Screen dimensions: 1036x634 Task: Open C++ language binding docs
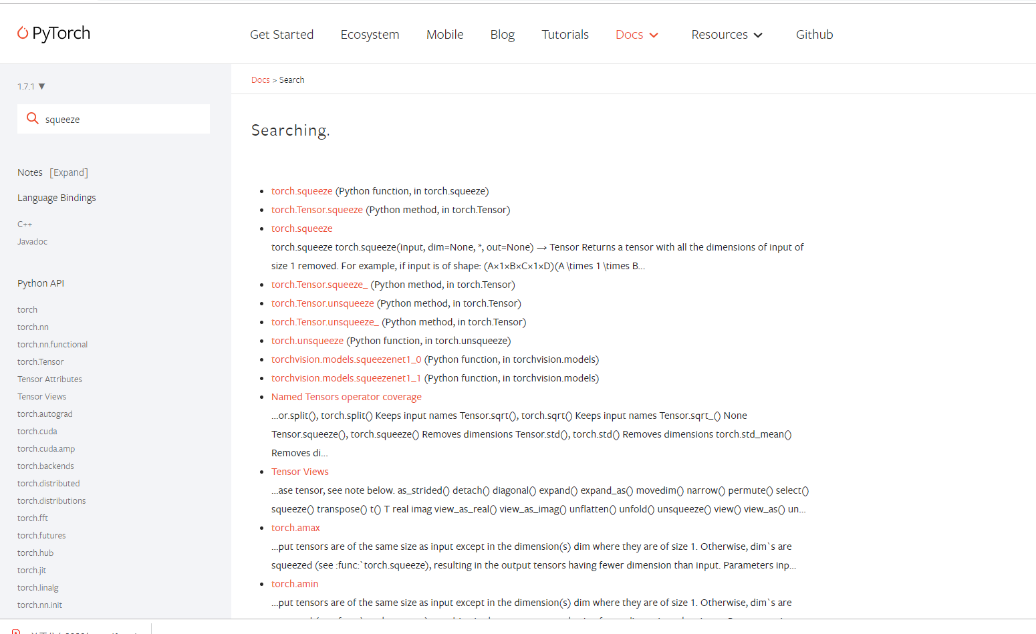(25, 224)
